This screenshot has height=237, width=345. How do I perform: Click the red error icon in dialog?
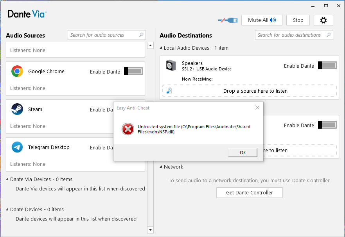pos(128,129)
